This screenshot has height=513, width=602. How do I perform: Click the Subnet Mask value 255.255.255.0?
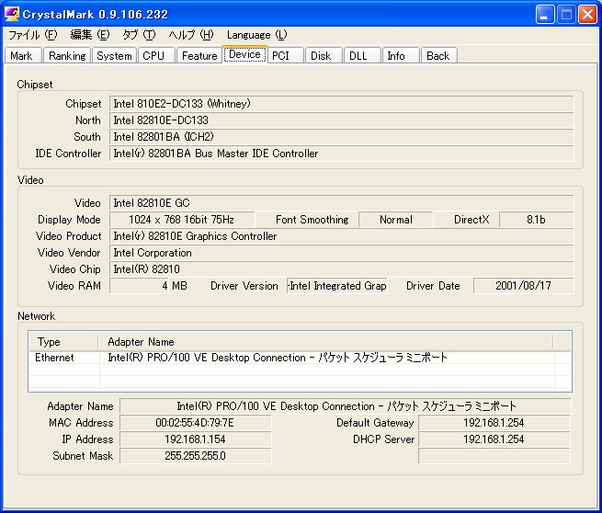(x=195, y=456)
